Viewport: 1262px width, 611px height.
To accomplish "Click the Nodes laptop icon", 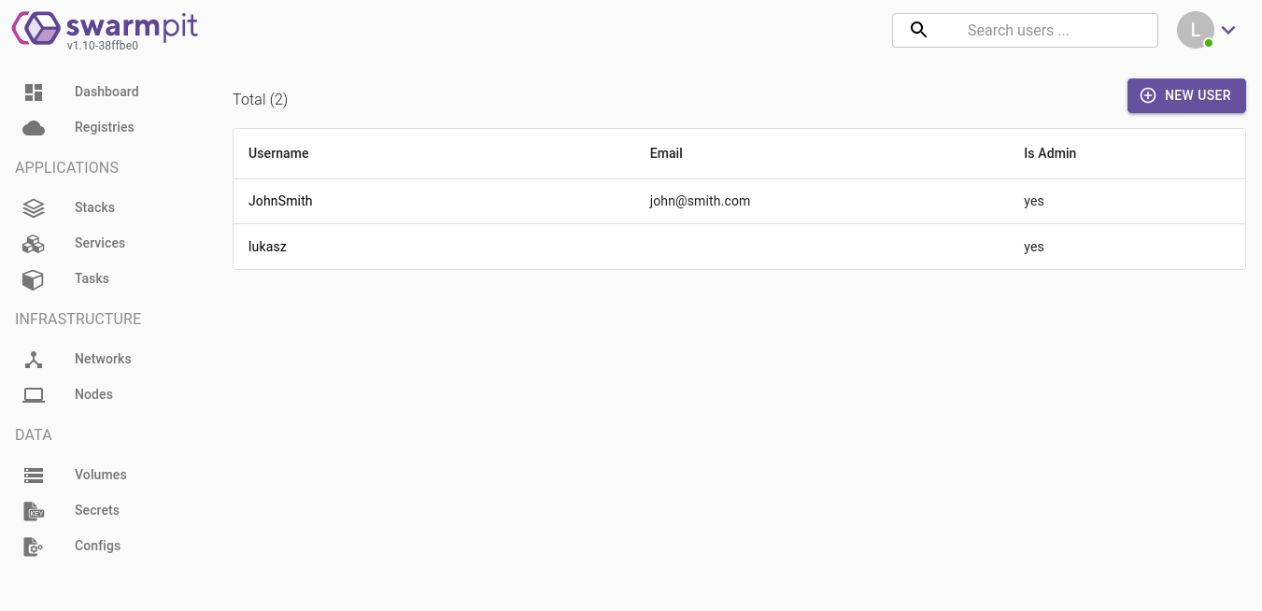I will pyautogui.click(x=34, y=395).
